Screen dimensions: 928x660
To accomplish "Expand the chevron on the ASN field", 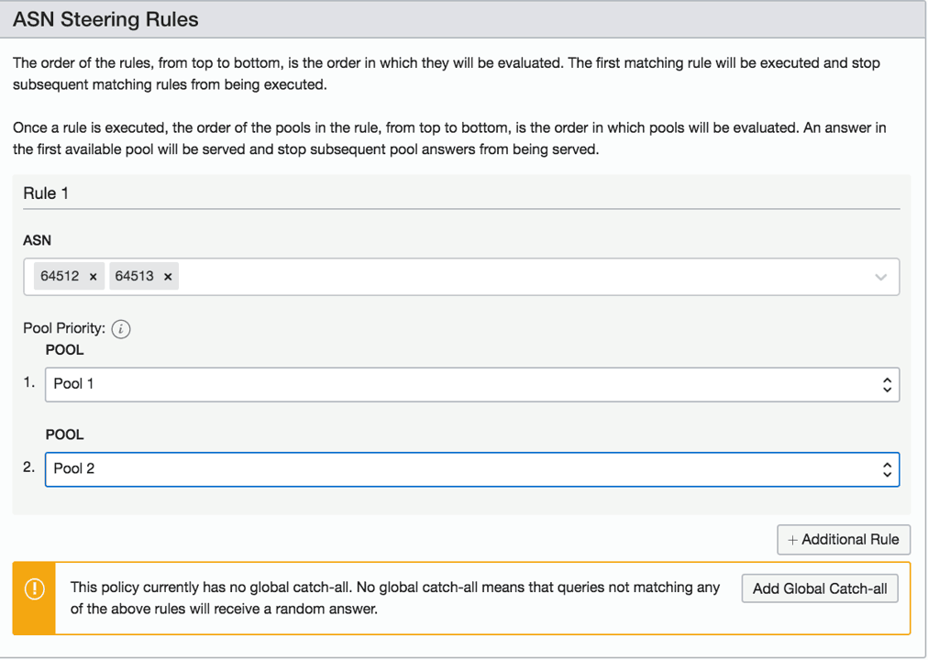I will point(880,275).
